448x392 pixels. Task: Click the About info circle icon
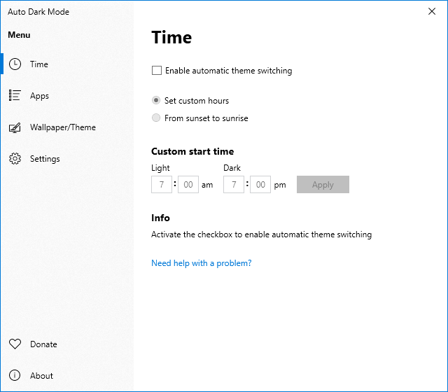coord(15,376)
